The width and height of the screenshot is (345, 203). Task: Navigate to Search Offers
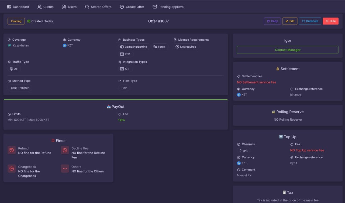98,7
